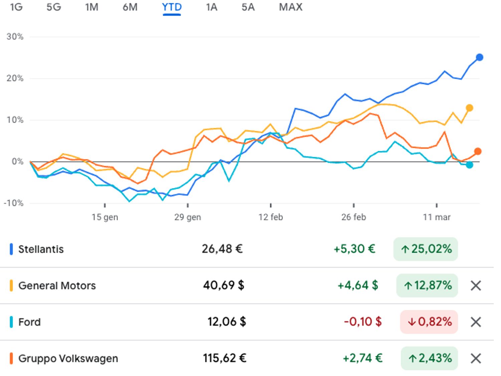
Task: Click the Stellantis change +5,30 €
Action: (354, 249)
